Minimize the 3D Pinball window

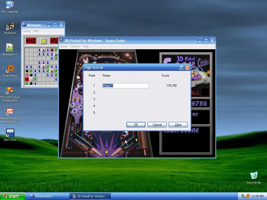tap(200, 40)
